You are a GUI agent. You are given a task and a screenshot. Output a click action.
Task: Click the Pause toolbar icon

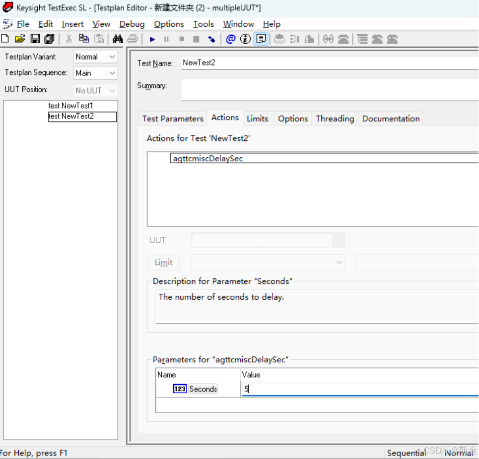pyautogui.click(x=166, y=39)
